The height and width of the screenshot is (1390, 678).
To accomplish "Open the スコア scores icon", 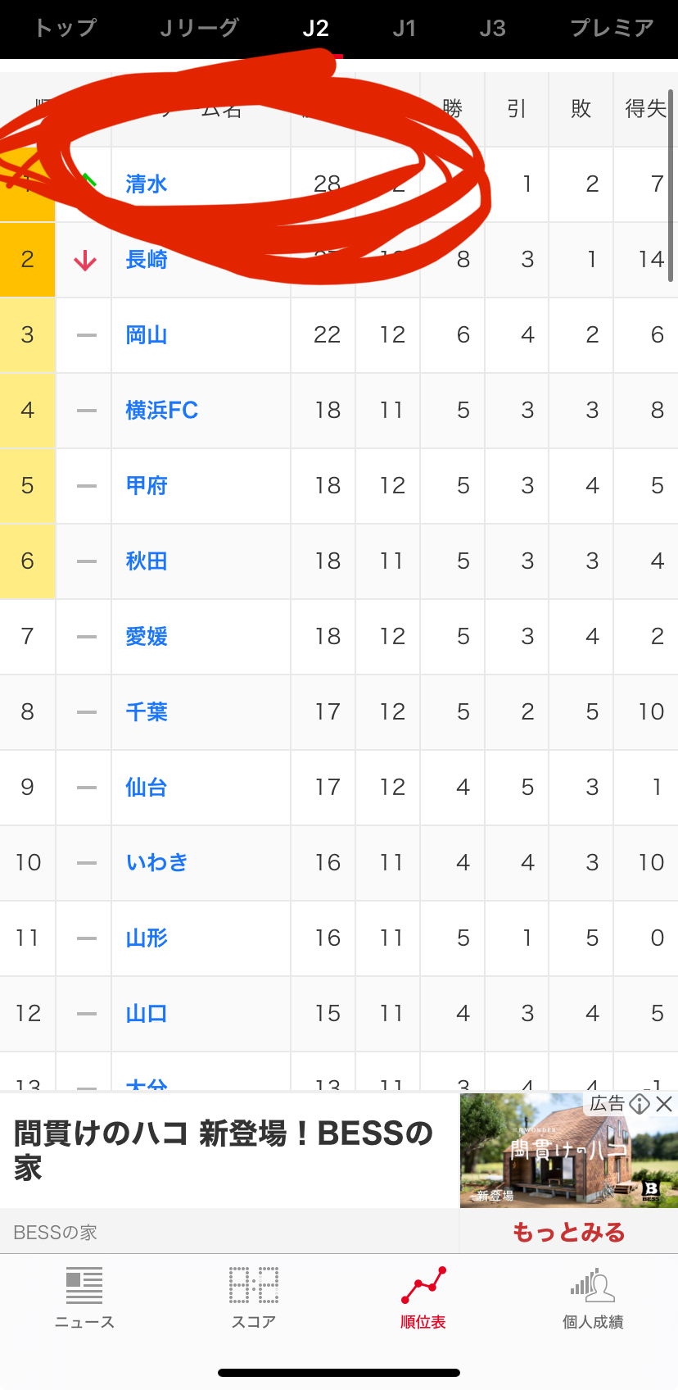I will (254, 1296).
